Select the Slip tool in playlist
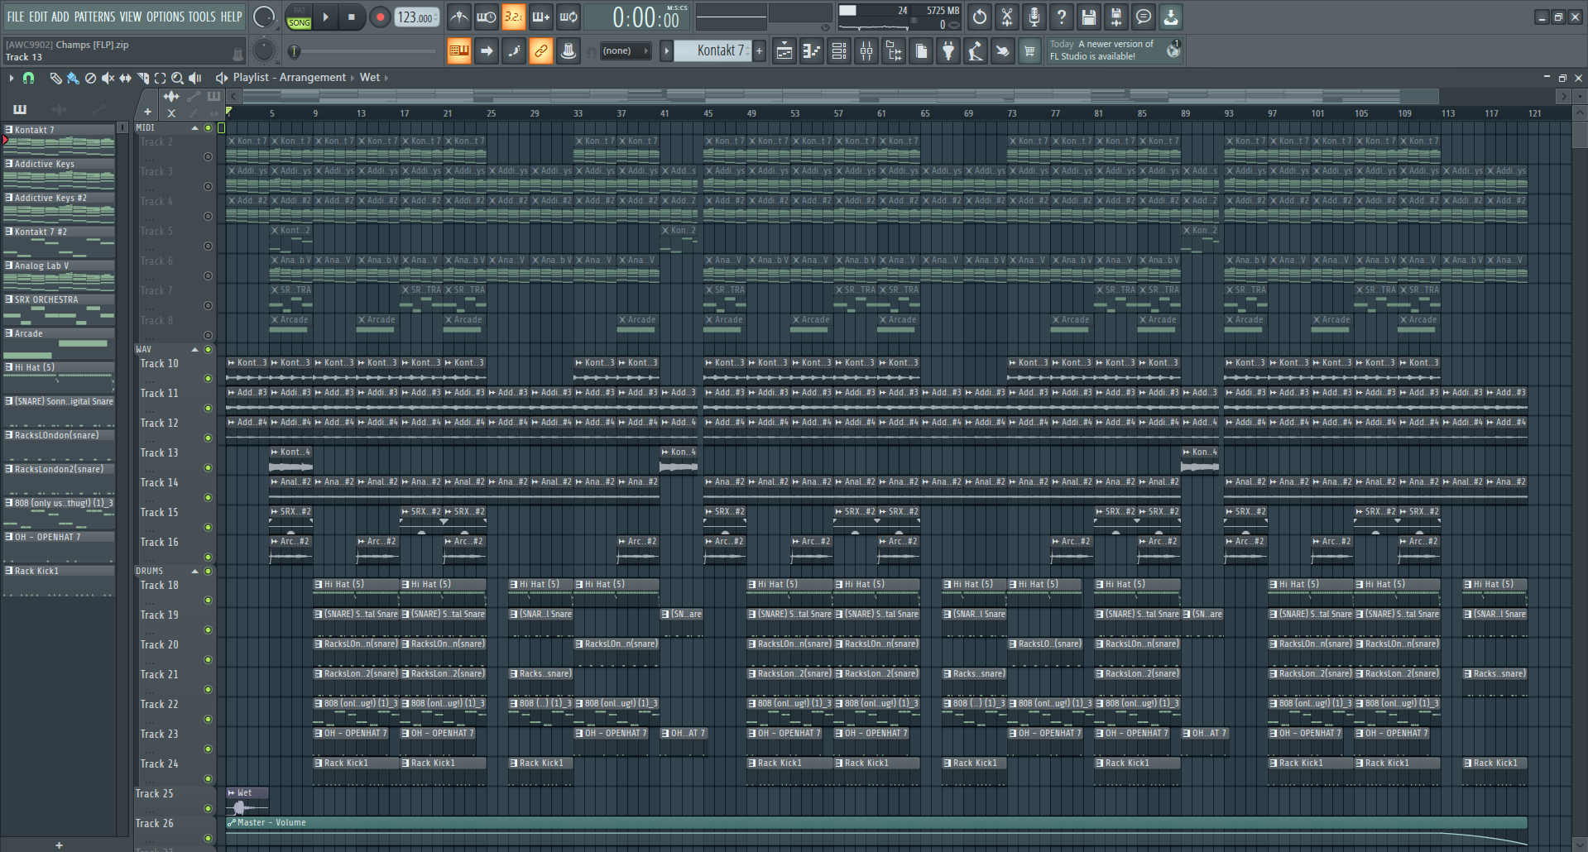The width and height of the screenshot is (1588, 852). click(x=125, y=78)
